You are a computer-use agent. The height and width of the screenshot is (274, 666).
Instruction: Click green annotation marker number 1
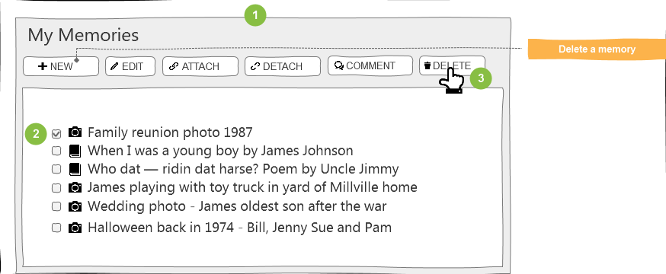pos(255,16)
